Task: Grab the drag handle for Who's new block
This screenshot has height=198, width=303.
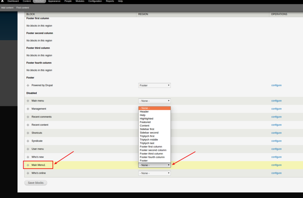Action: 28,157
